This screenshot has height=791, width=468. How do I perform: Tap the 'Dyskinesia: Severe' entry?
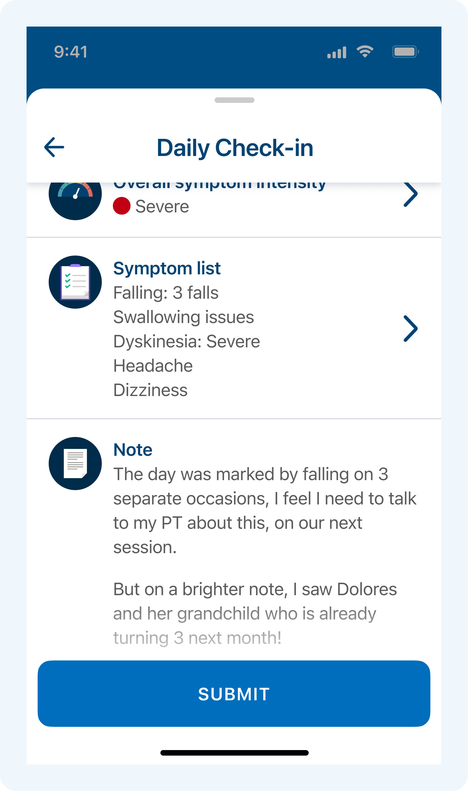tap(187, 342)
